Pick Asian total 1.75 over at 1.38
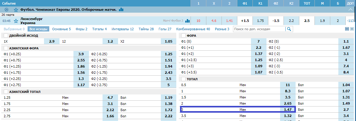This screenshot has width=356, height=121. [x=169, y=104]
